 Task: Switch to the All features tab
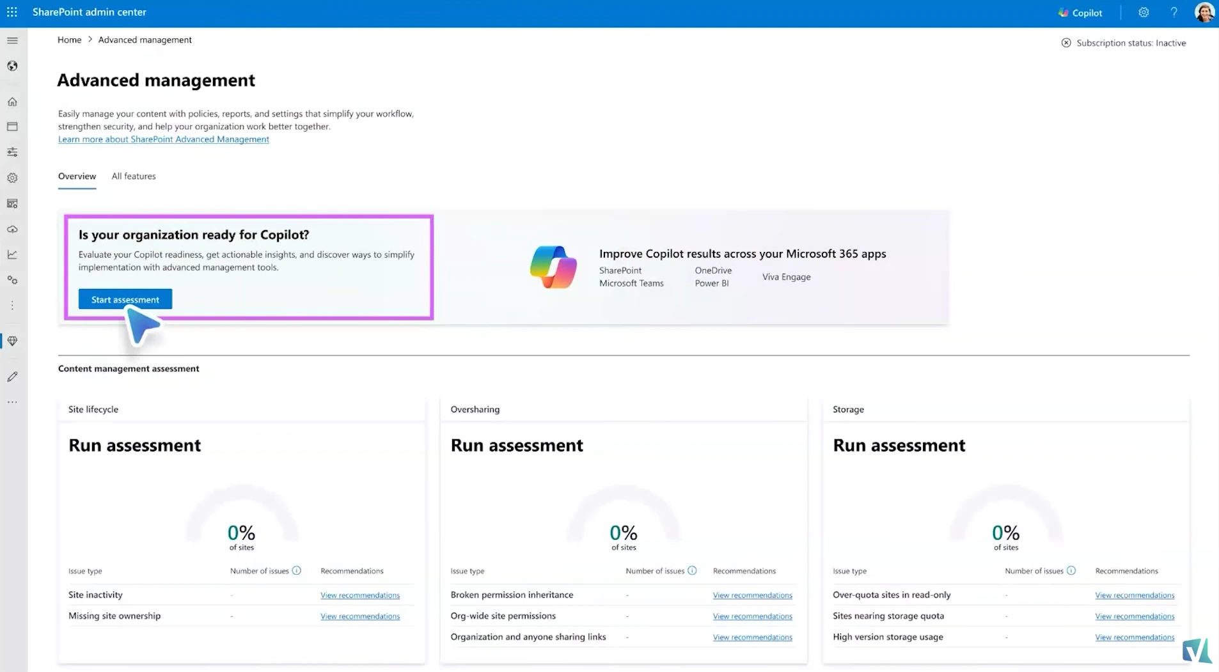coord(134,176)
